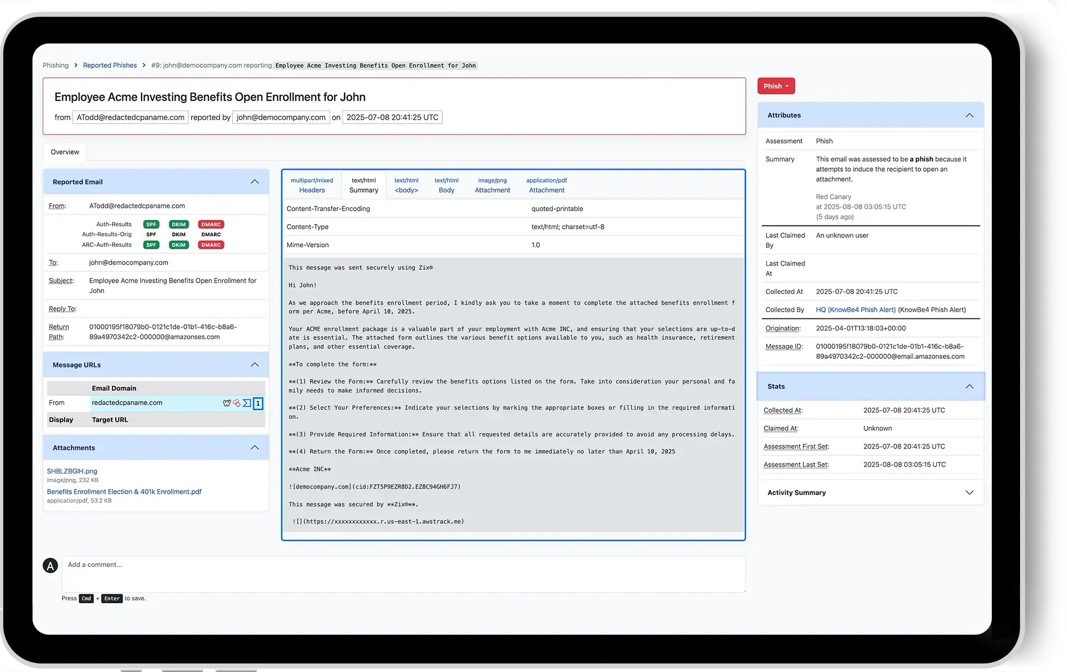Click into the Add a comment field
Image resolution: width=1067 pixels, height=672 pixels.
(x=403, y=574)
